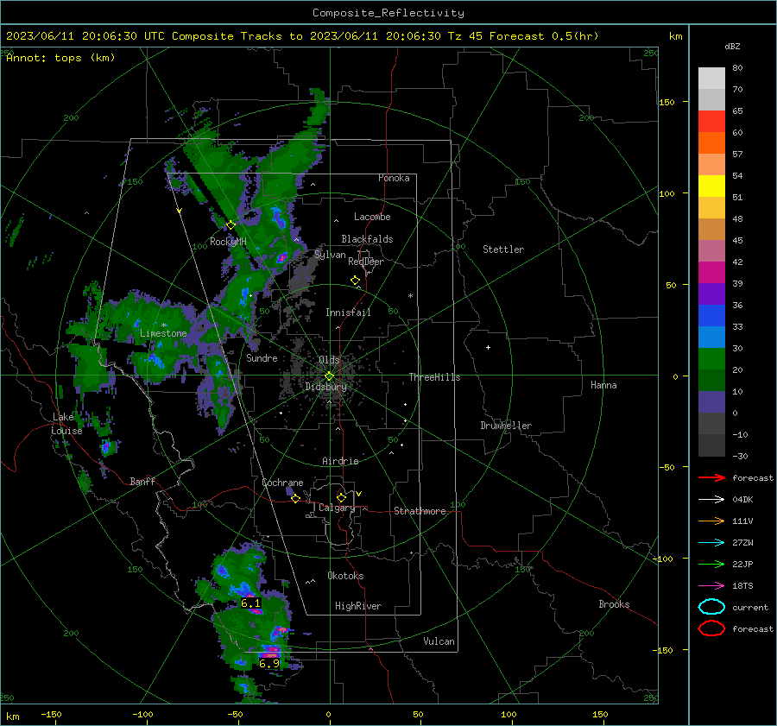Click the cyan 27ZW arrow icon
Image resolution: width=777 pixels, height=726 pixels.
pyautogui.click(x=711, y=543)
